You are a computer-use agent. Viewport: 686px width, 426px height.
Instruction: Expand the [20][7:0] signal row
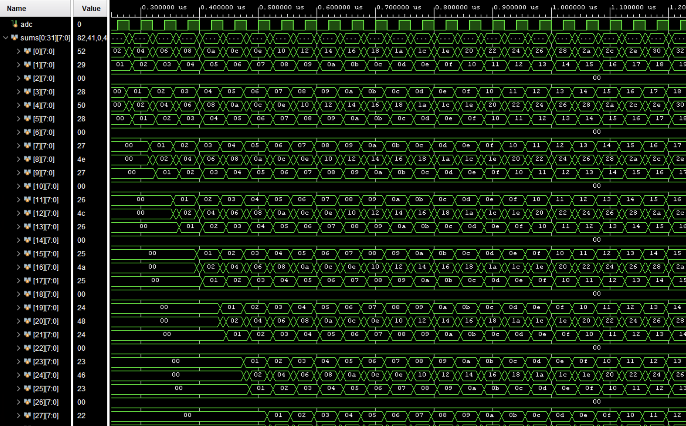point(18,321)
